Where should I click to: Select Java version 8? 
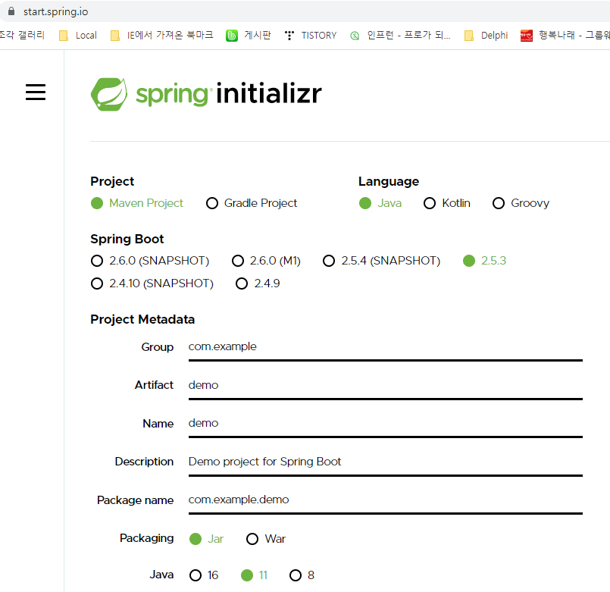pos(302,575)
